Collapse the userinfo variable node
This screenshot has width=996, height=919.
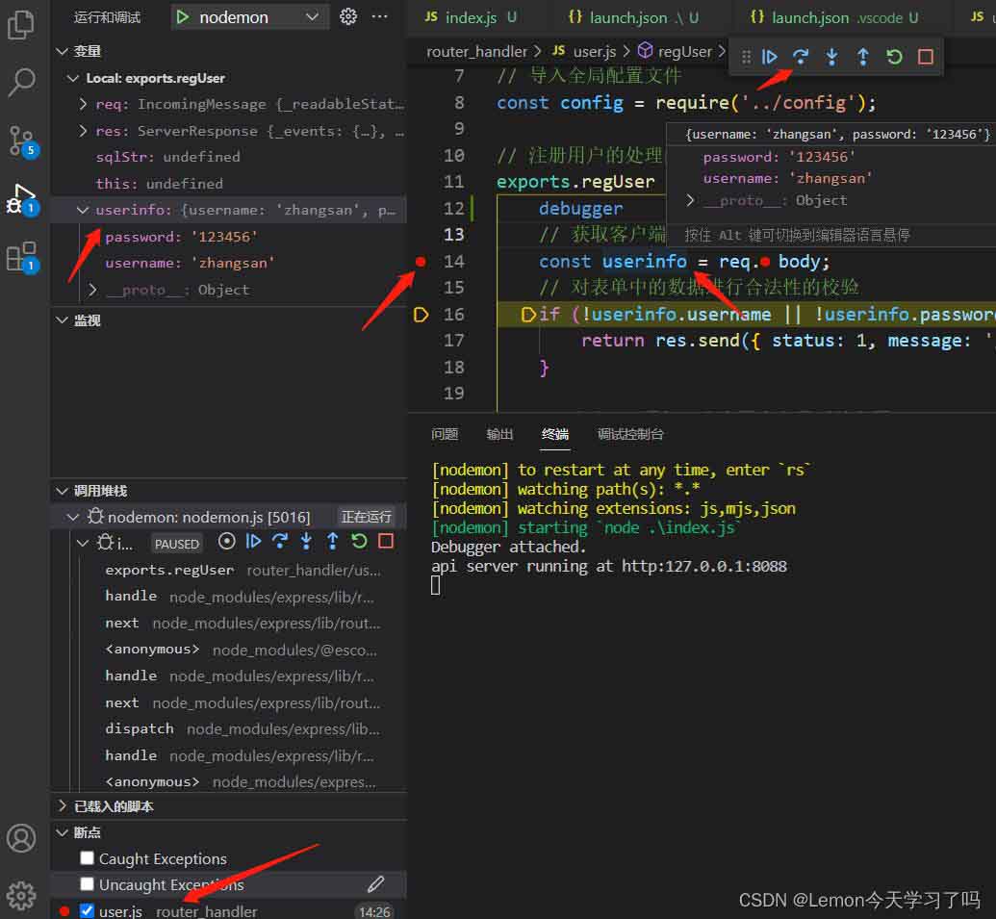pyautogui.click(x=83, y=210)
